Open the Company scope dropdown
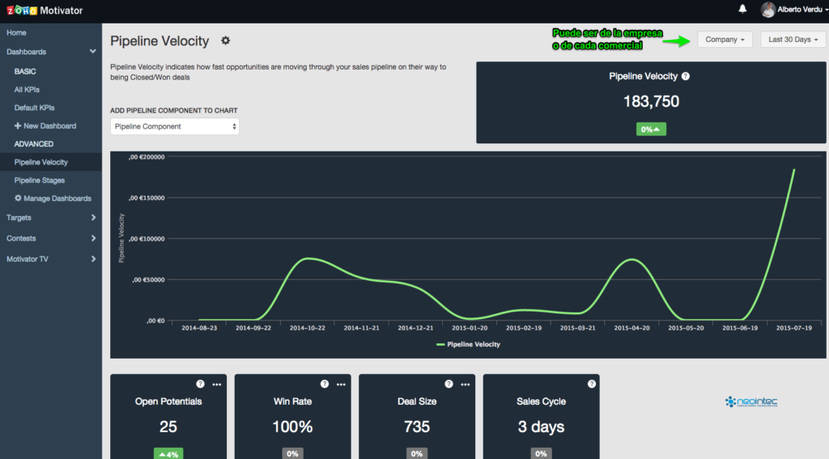829x459 pixels. click(x=725, y=40)
